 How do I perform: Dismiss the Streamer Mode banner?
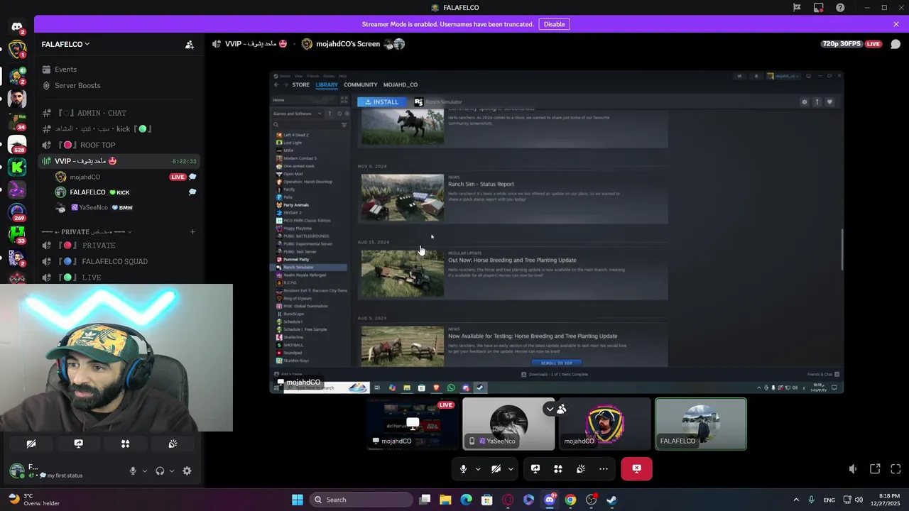coord(896,24)
